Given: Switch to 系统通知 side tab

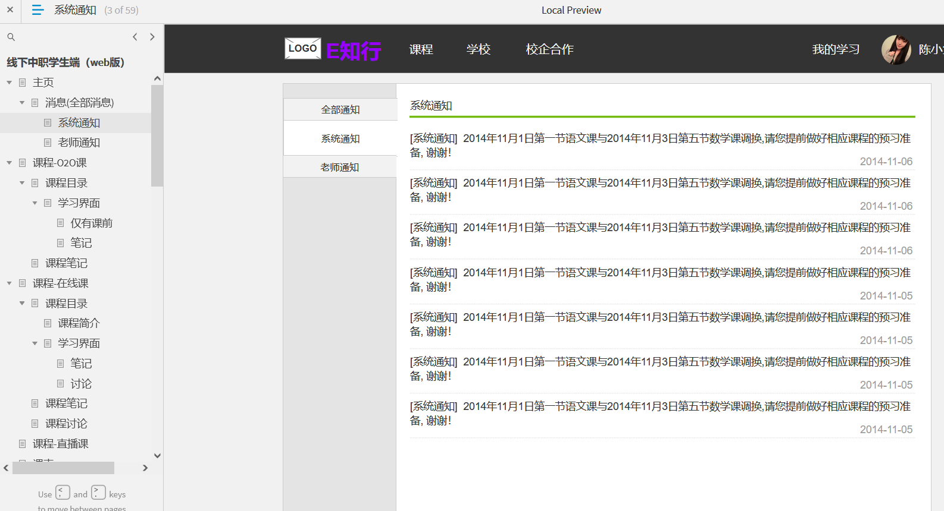Looking at the screenshot, I should pyautogui.click(x=340, y=138).
